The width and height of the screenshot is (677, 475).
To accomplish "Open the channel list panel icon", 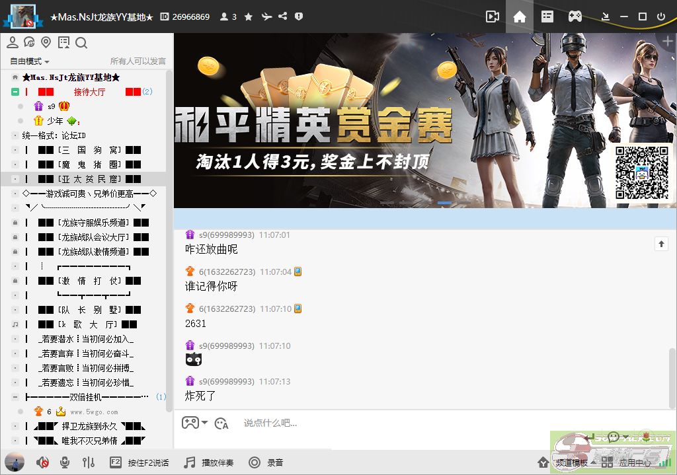I will 547,17.
